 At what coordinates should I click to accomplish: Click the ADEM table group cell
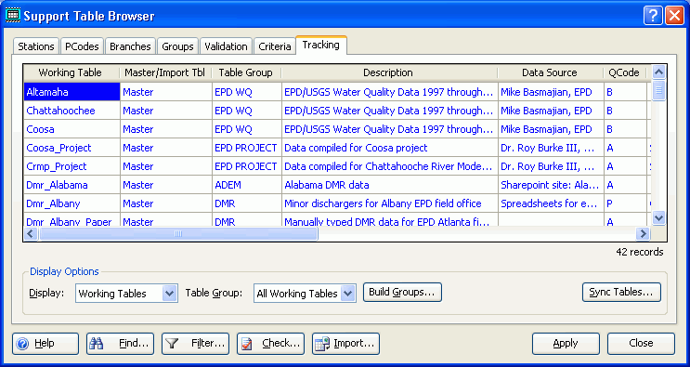point(246,185)
